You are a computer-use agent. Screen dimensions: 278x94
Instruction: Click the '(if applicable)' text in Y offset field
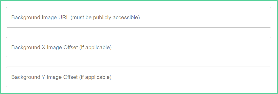point(95,77)
